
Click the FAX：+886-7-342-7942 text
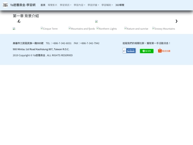tap(86, 43)
